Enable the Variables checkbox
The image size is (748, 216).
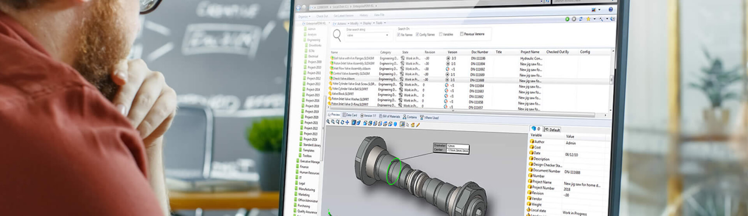[x=441, y=34]
